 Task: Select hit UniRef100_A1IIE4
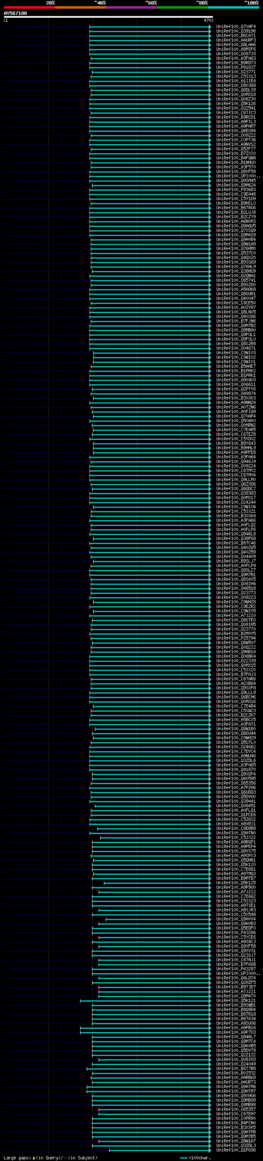236,81
